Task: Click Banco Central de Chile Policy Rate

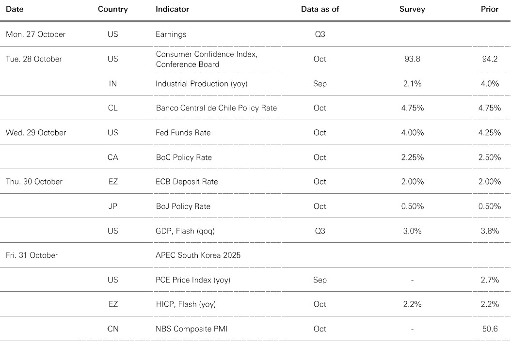Action: click(216, 108)
